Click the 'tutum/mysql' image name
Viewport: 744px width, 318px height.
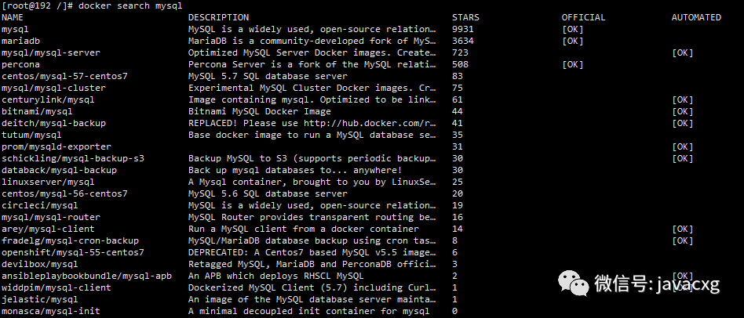coord(31,135)
